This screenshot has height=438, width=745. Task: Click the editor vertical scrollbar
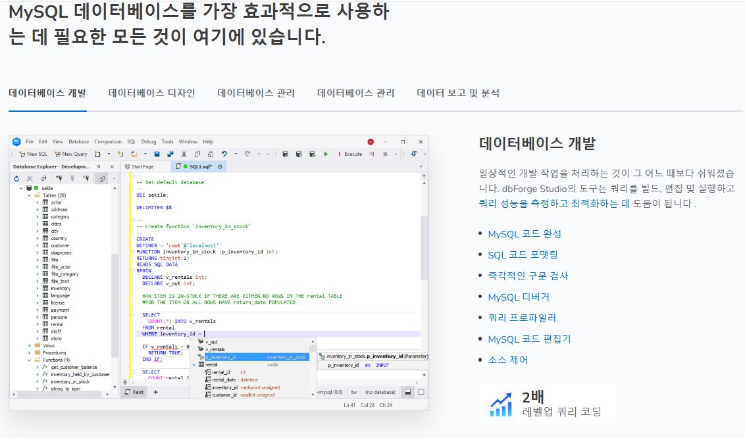424,247
